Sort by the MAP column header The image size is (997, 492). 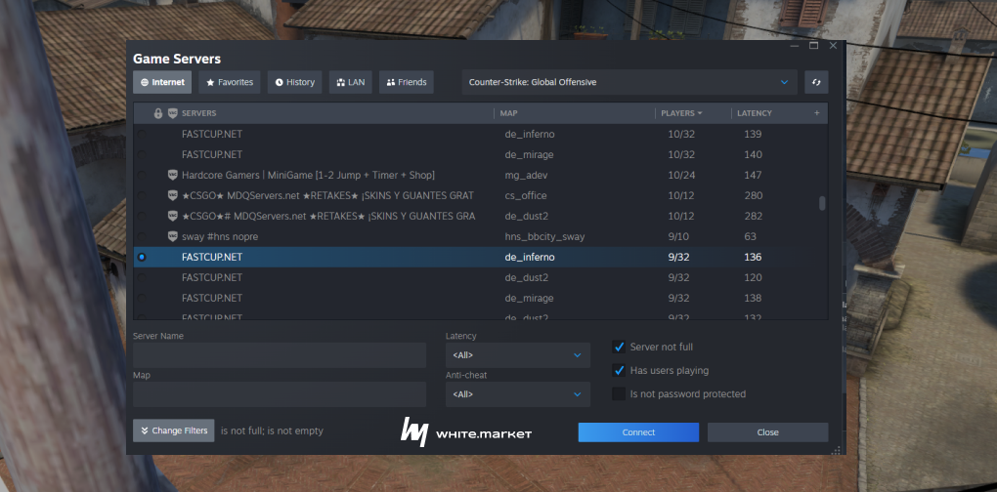click(x=508, y=113)
